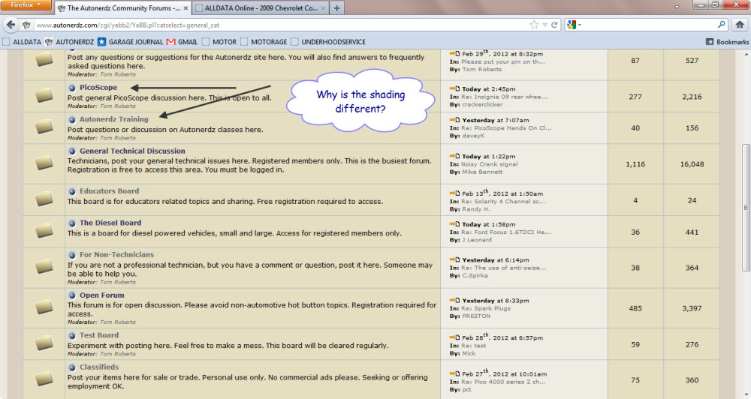Image resolution: width=751 pixels, height=399 pixels.
Task: Click folder icon for General Technical Discussion
Action: 44,163
